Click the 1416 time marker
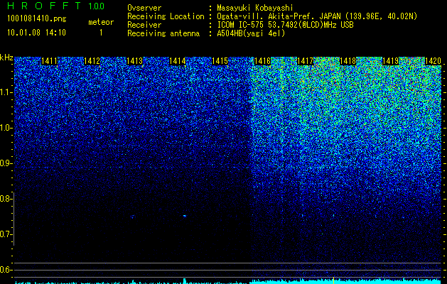447x284 pixels. 262,61
